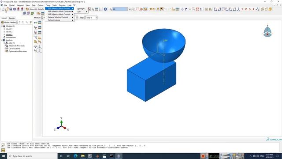Expand the Model-1 tree node

click(x=4, y=29)
